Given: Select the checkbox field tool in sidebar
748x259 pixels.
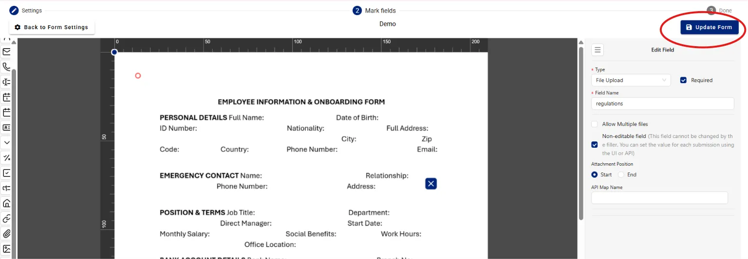Looking at the screenshot, I should point(7,173).
